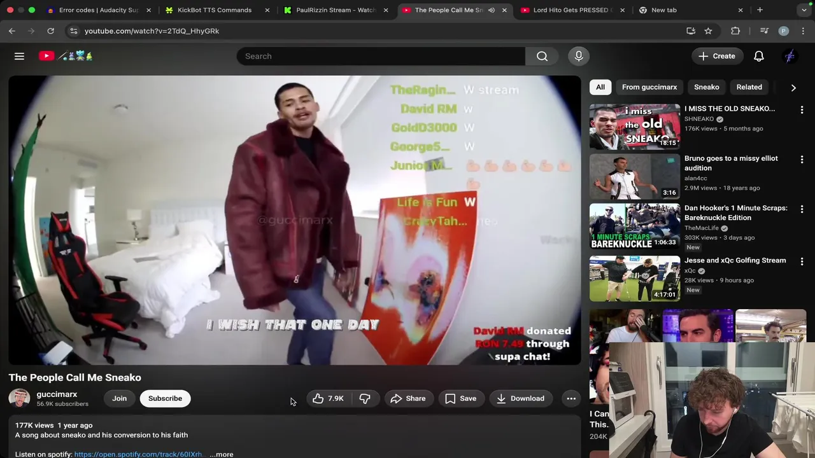Screen dimensions: 815x458
Task: Select the Related filter chip
Action: 749,87
